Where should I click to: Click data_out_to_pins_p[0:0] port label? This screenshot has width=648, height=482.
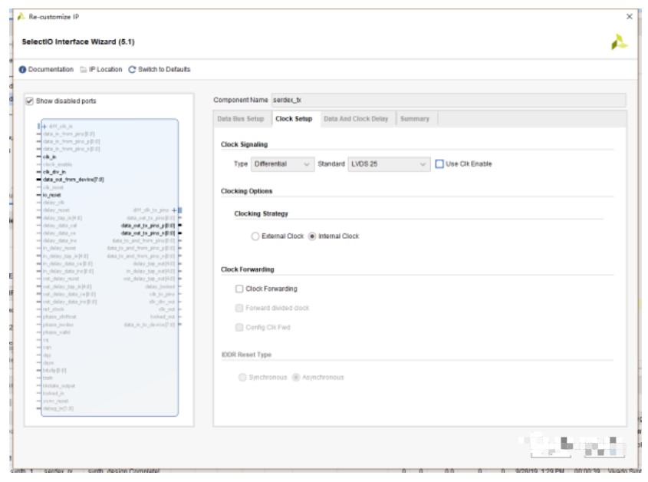[148, 226]
